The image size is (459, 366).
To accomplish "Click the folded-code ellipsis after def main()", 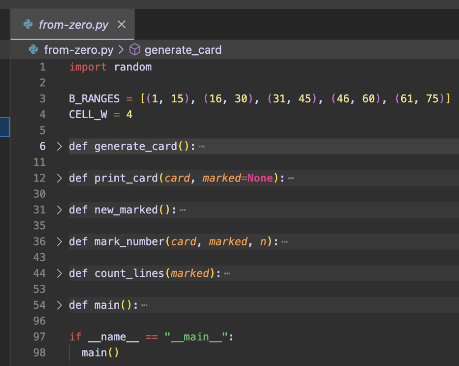I will (x=144, y=306).
